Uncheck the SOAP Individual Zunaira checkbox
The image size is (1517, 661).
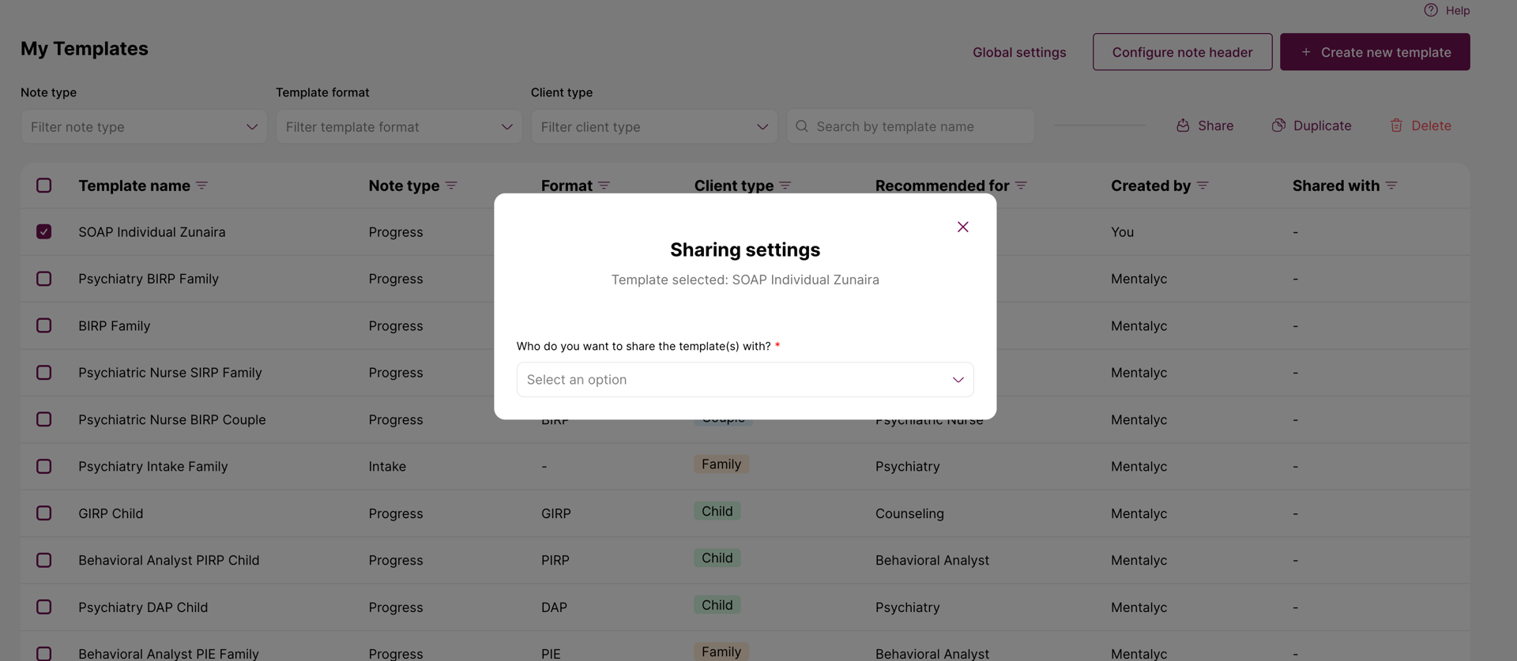point(44,231)
